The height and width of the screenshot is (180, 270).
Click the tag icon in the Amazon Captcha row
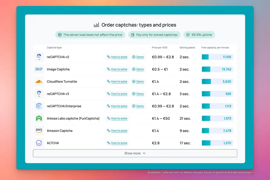(109, 131)
